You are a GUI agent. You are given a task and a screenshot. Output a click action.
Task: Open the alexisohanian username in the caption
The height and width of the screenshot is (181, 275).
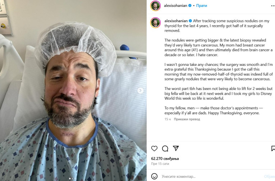coord(176,21)
